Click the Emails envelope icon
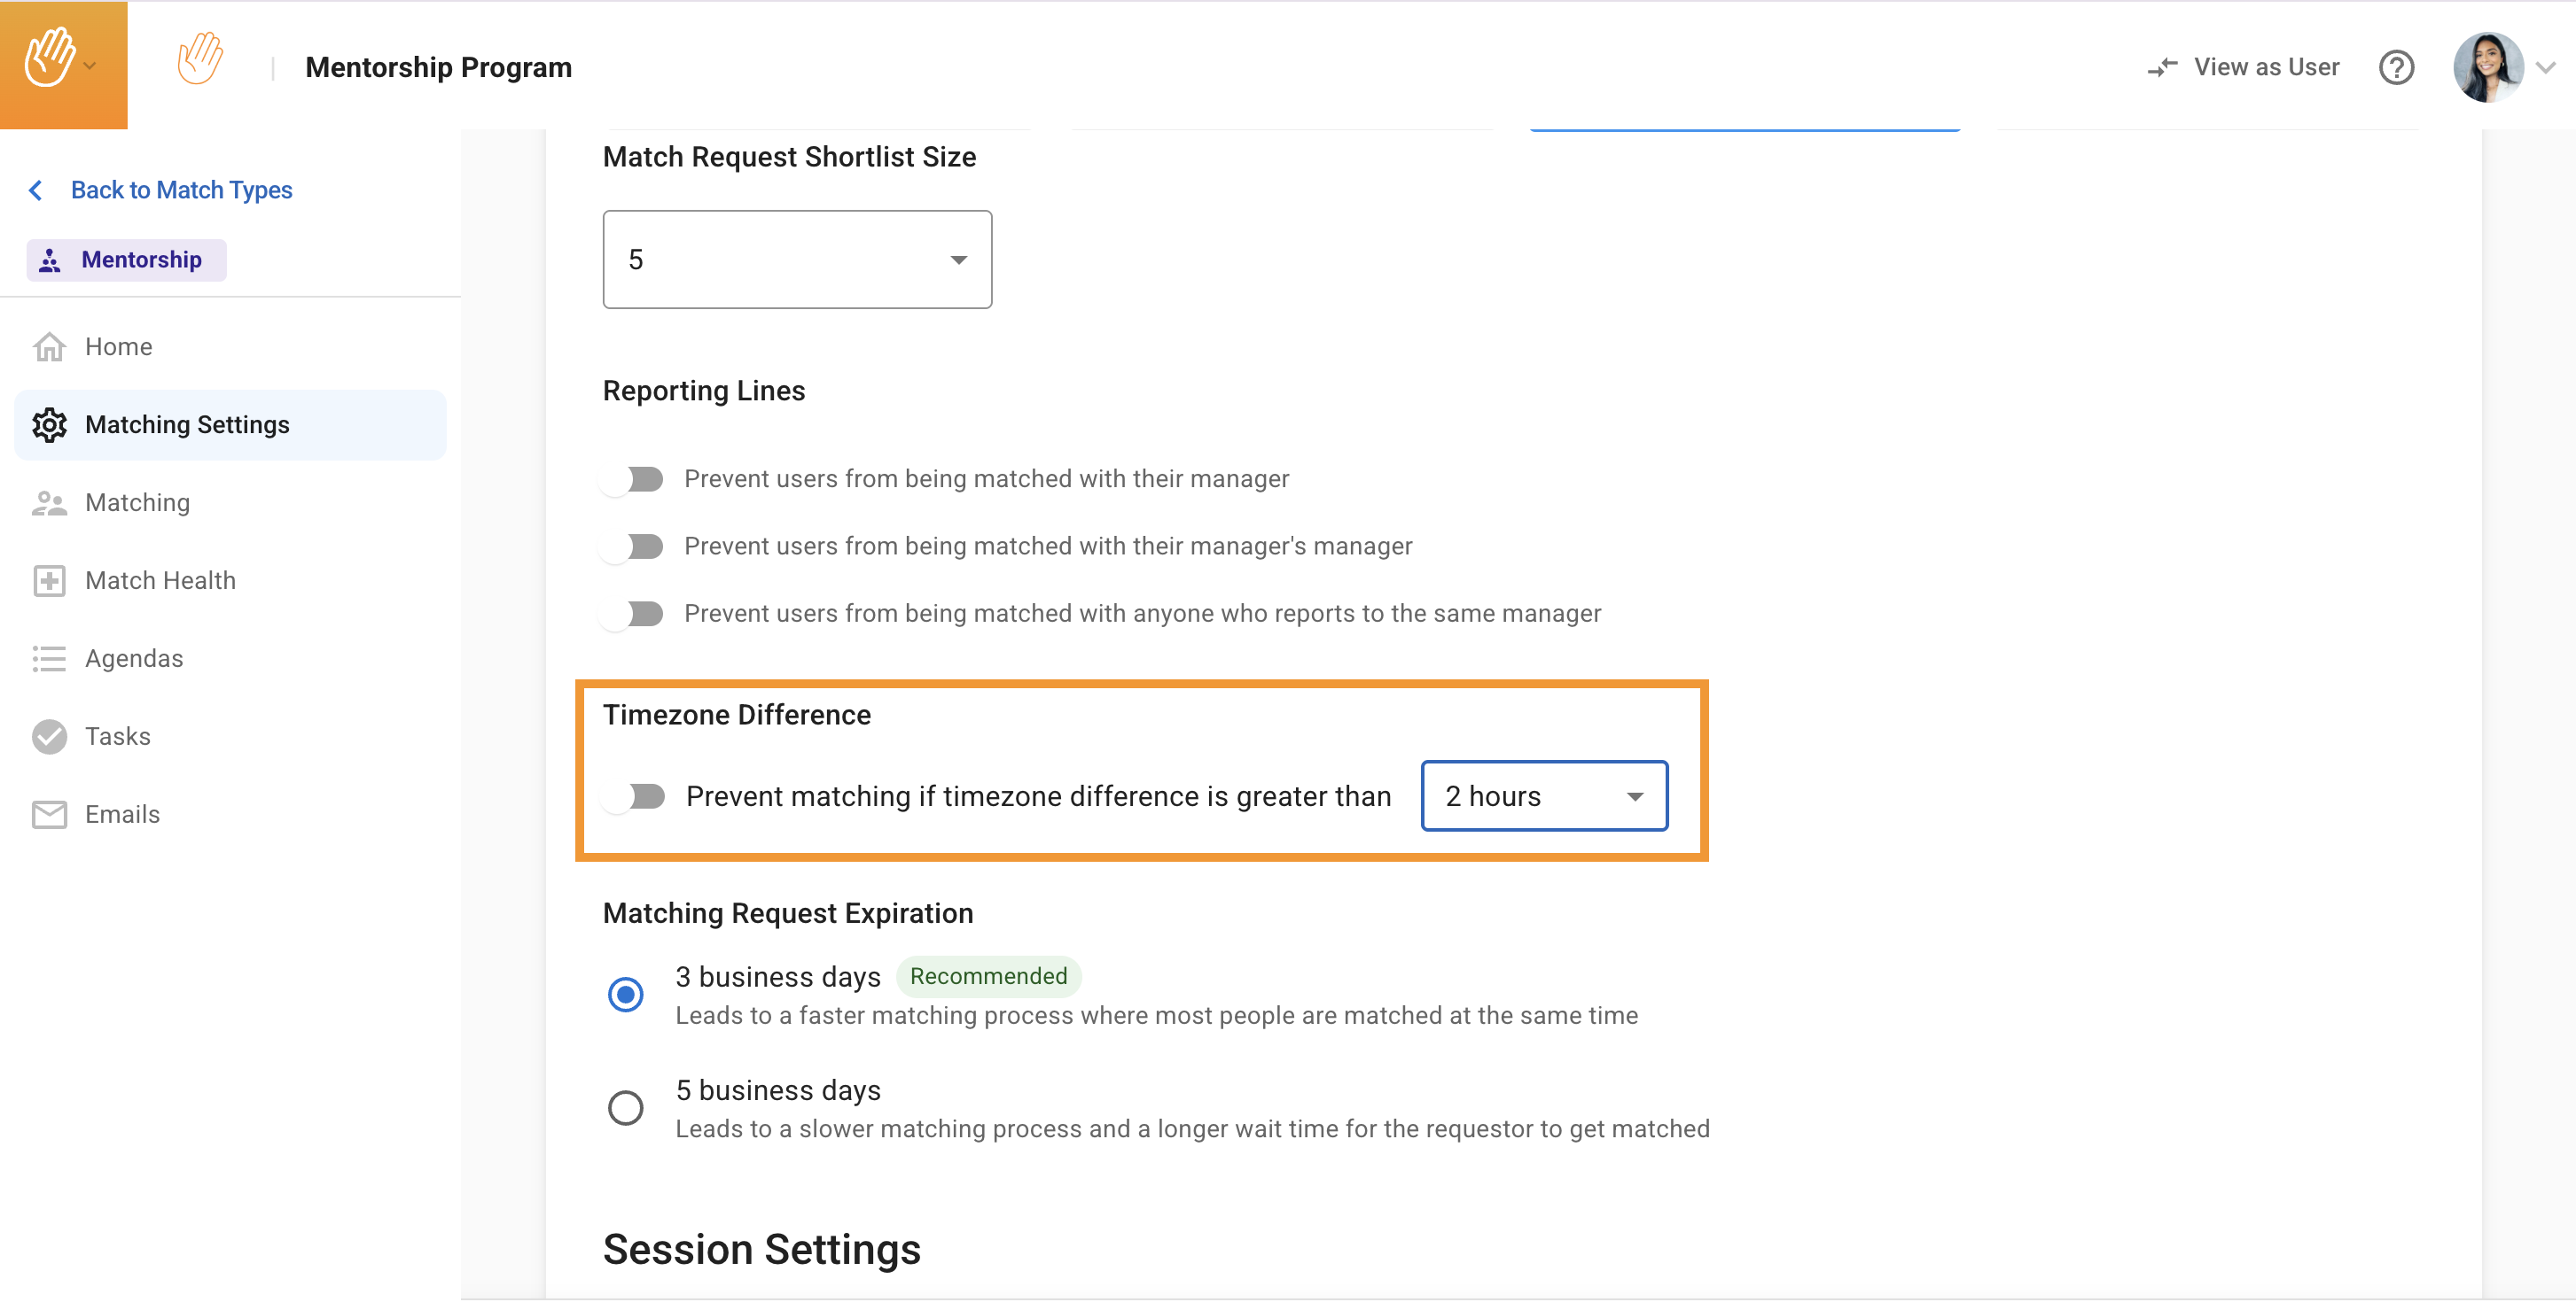 coord(49,814)
